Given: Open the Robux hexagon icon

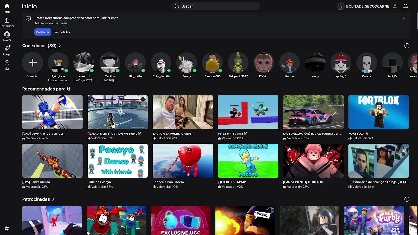Looking at the screenshot, I should point(395,6).
